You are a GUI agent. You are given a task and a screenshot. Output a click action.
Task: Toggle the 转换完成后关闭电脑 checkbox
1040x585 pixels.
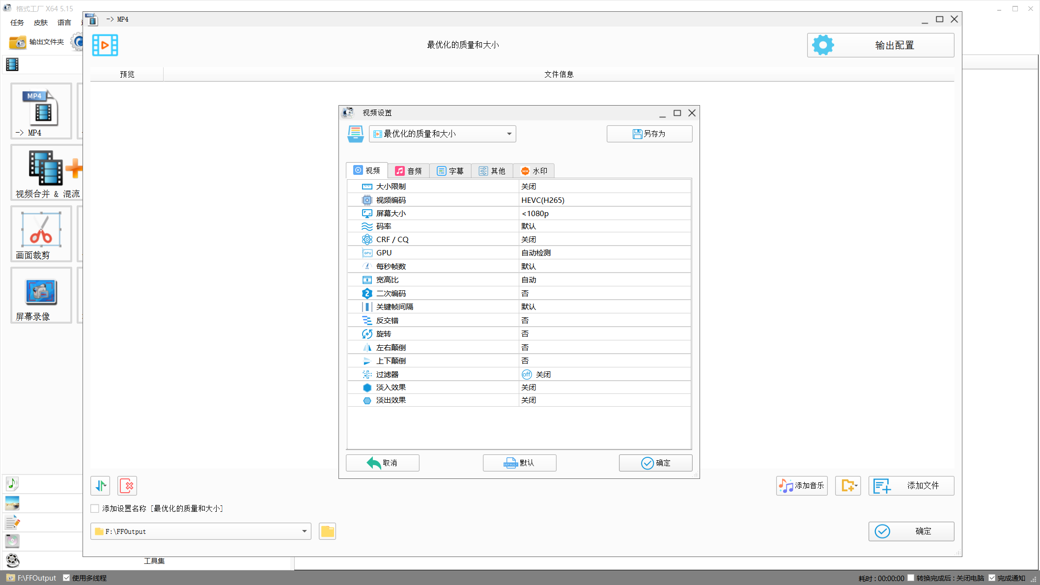point(910,578)
